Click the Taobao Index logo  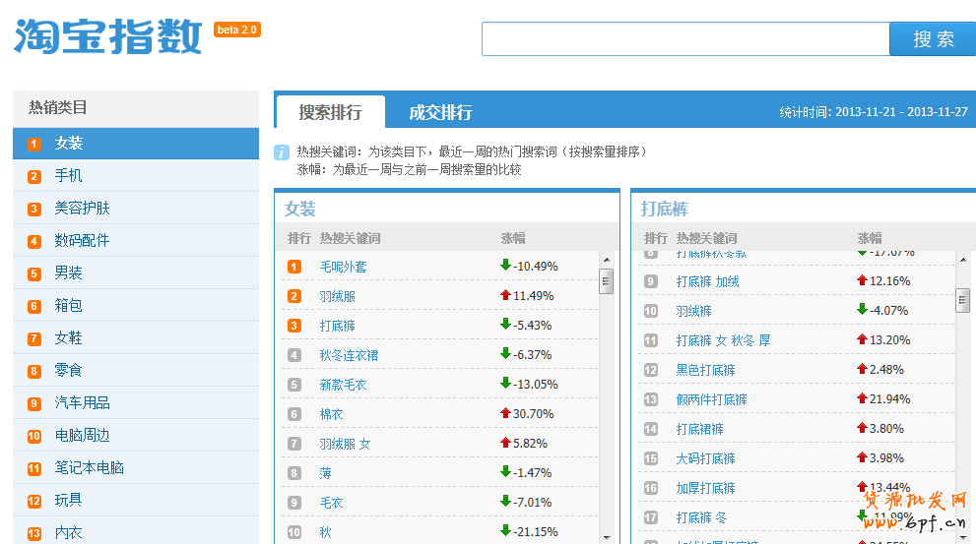(107, 36)
